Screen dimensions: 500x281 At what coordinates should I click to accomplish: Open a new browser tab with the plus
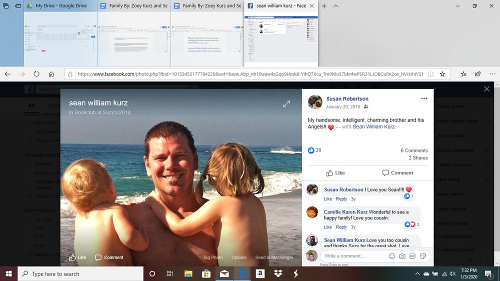[324, 6]
